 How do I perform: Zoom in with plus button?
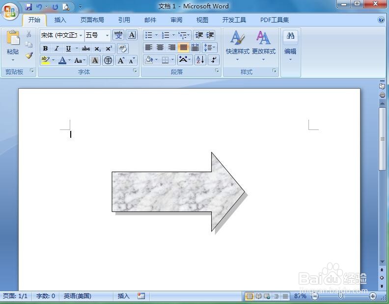pos(373,296)
